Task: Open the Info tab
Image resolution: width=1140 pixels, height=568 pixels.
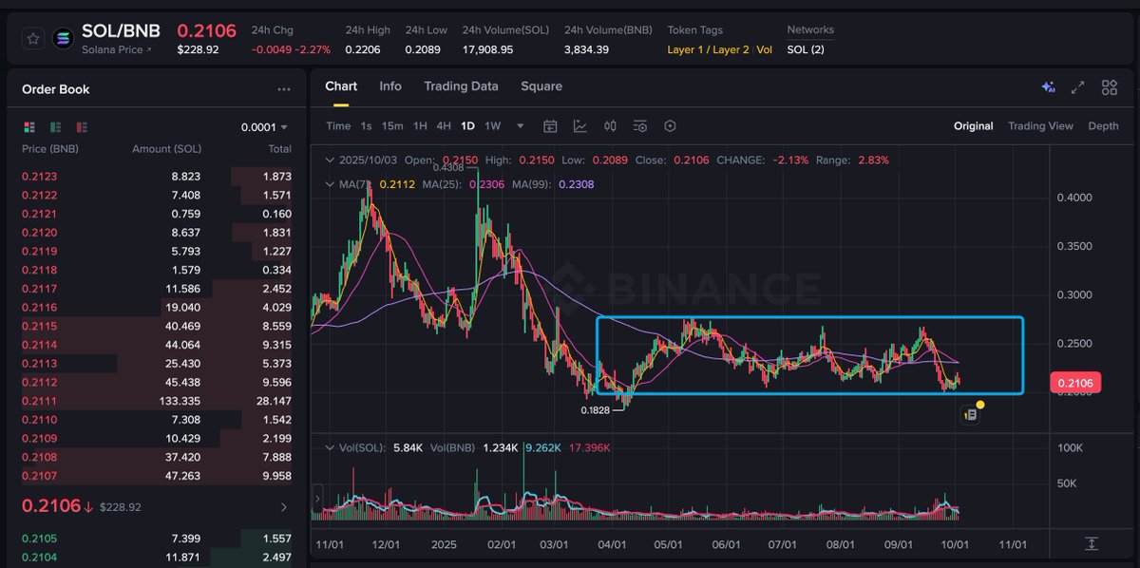Action: pos(390,86)
